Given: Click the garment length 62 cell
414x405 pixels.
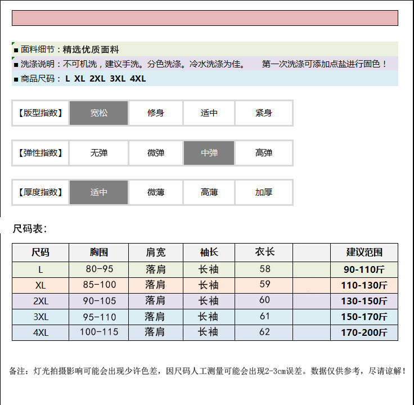Looking at the screenshot, I should [264, 332].
